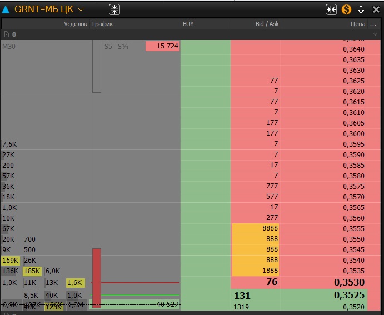Viewport: 384px width, 315px height.
Task: Click the price level 0,3575
Action: 353,187
